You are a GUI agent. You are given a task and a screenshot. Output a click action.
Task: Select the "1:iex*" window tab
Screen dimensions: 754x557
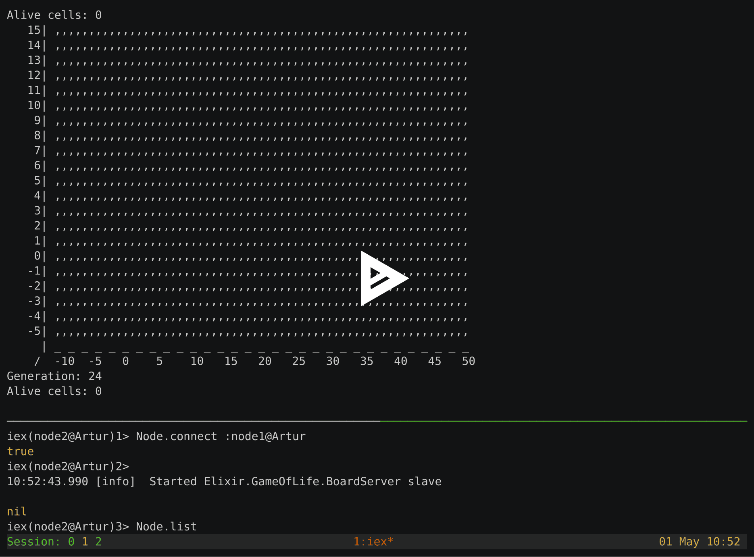tap(373, 542)
